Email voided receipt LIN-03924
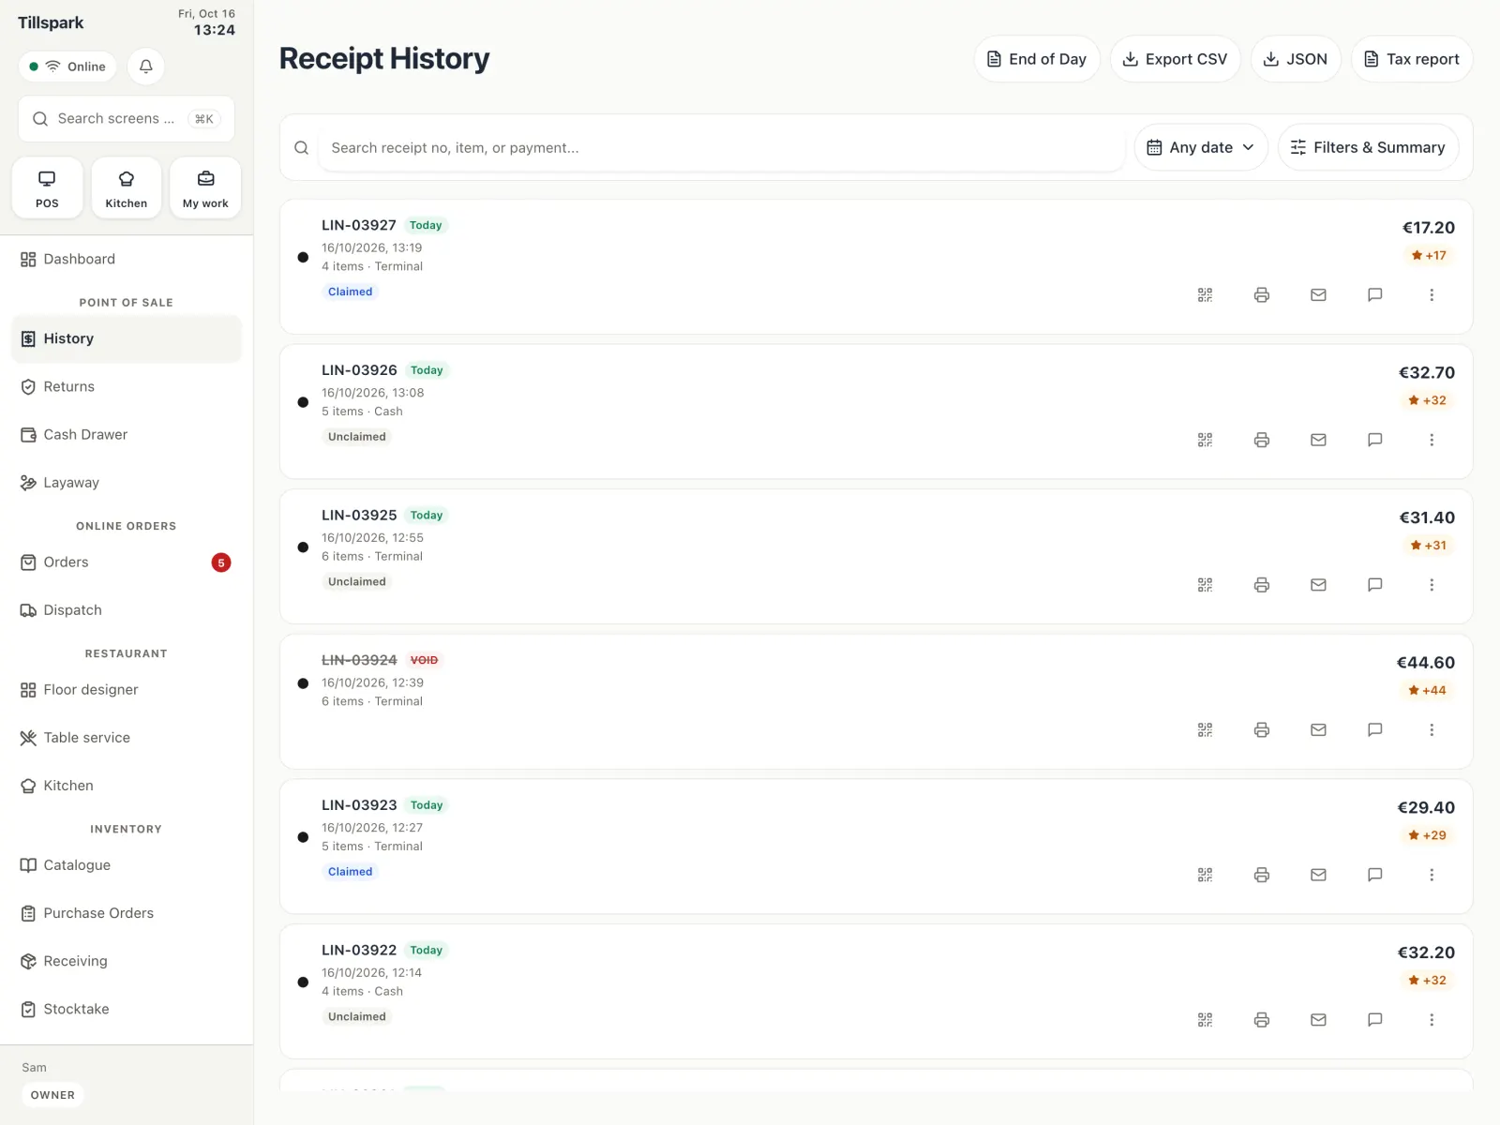Image resolution: width=1500 pixels, height=1125 pixels. click(1318, 730)
